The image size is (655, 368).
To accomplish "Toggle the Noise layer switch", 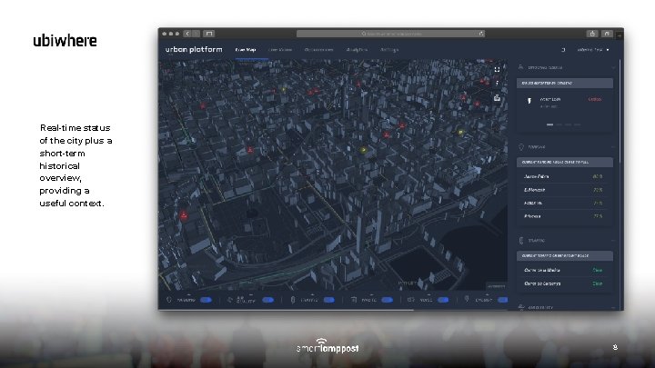I will pos(443,300).
